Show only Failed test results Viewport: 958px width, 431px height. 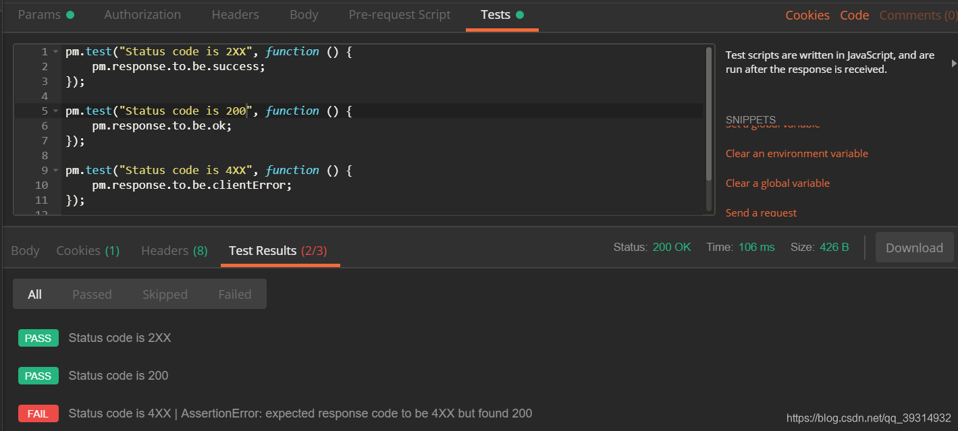(234, 295)
